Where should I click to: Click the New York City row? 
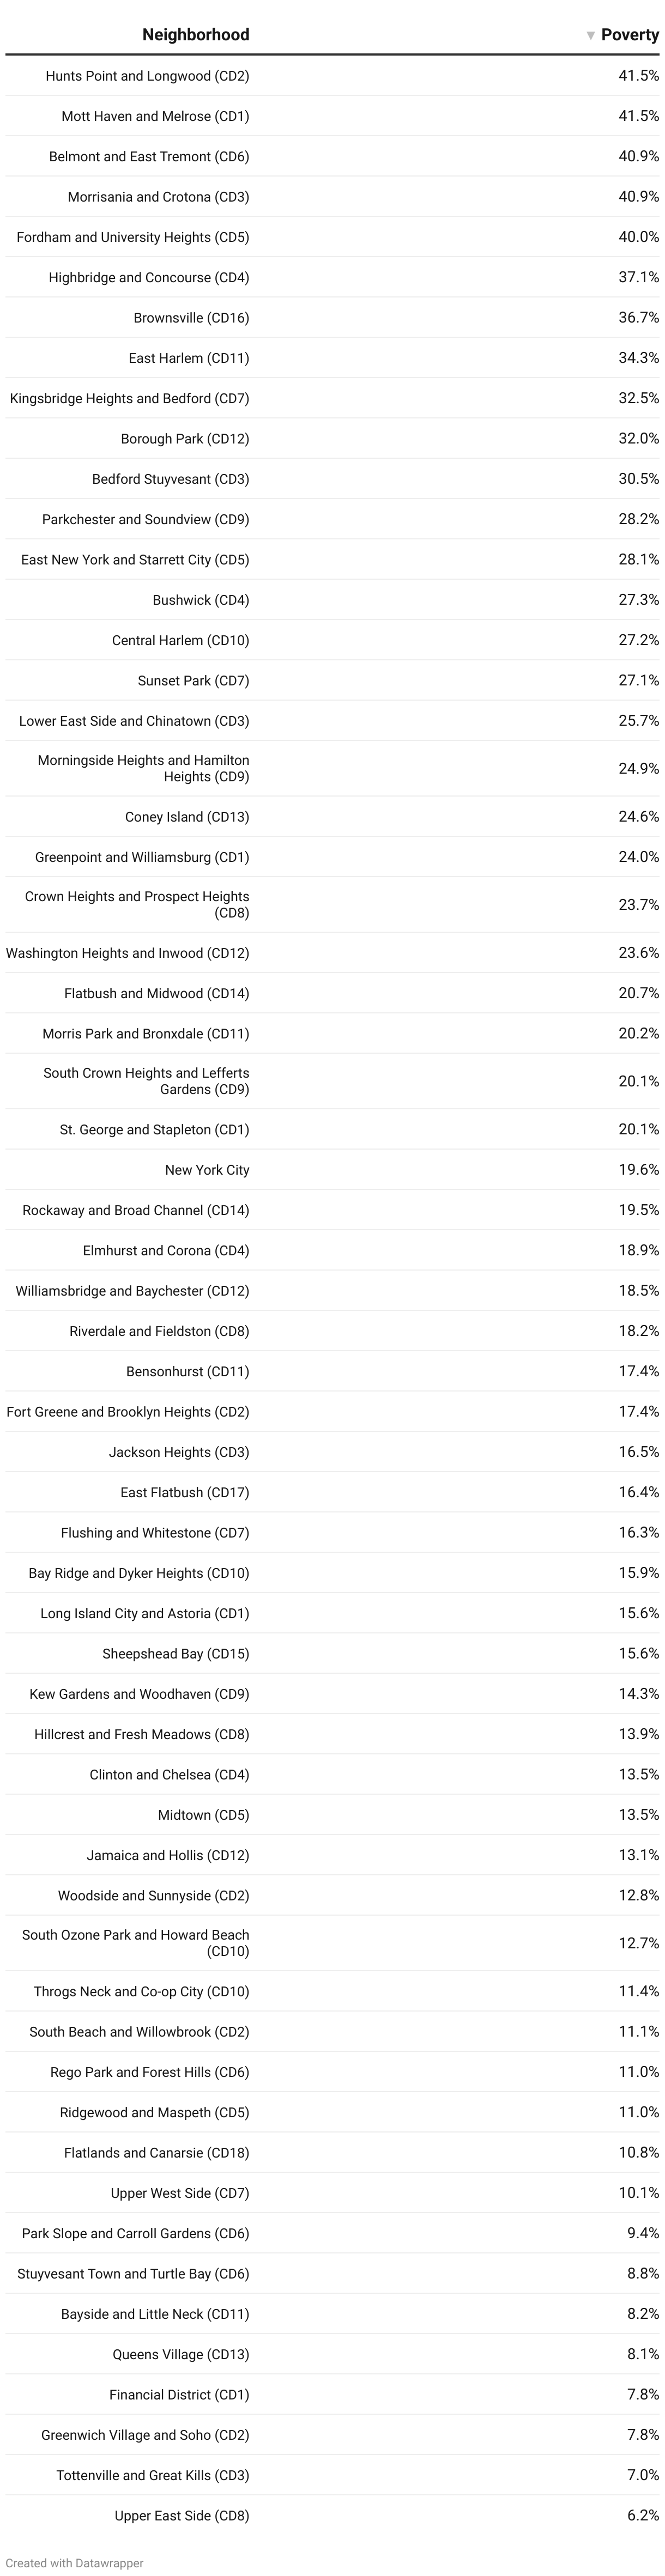pos(207,1170)
